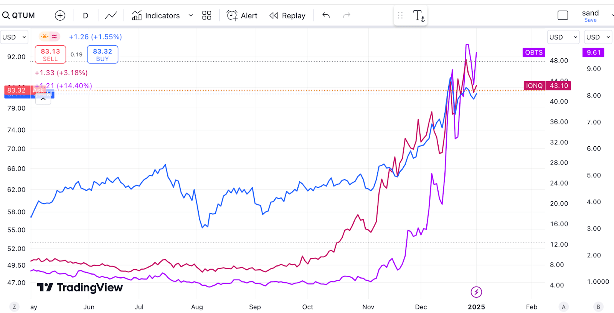
Task: Click the redo arrow icon
Action: pos(347,15)
